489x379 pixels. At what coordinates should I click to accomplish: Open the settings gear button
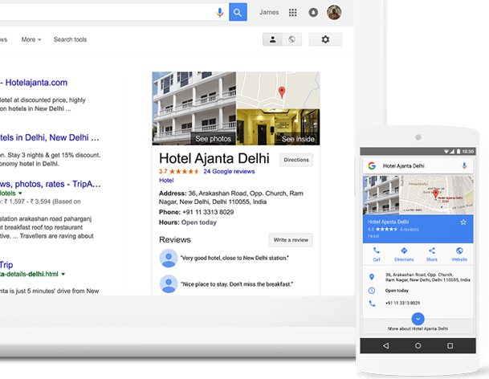point(325,39)
